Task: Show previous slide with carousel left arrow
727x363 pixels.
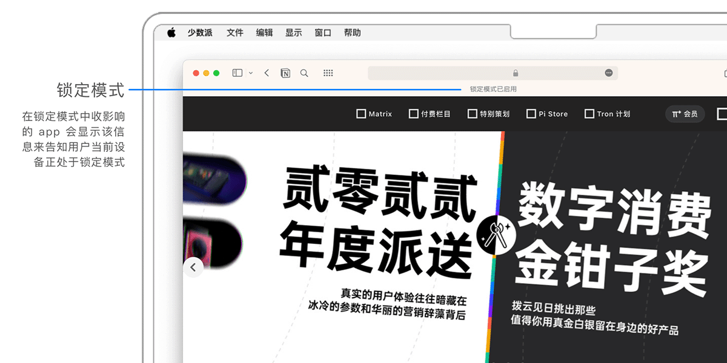Action: coord(193,267)
